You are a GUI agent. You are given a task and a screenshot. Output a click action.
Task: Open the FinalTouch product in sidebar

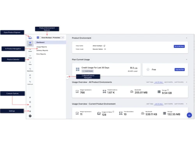(x=30, y=83)
